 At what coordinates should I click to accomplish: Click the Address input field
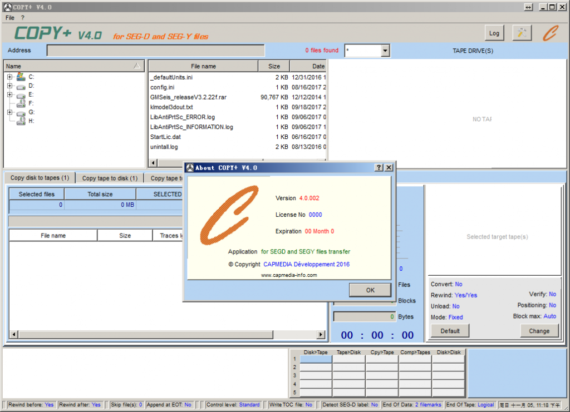click(x=156, y=51)
